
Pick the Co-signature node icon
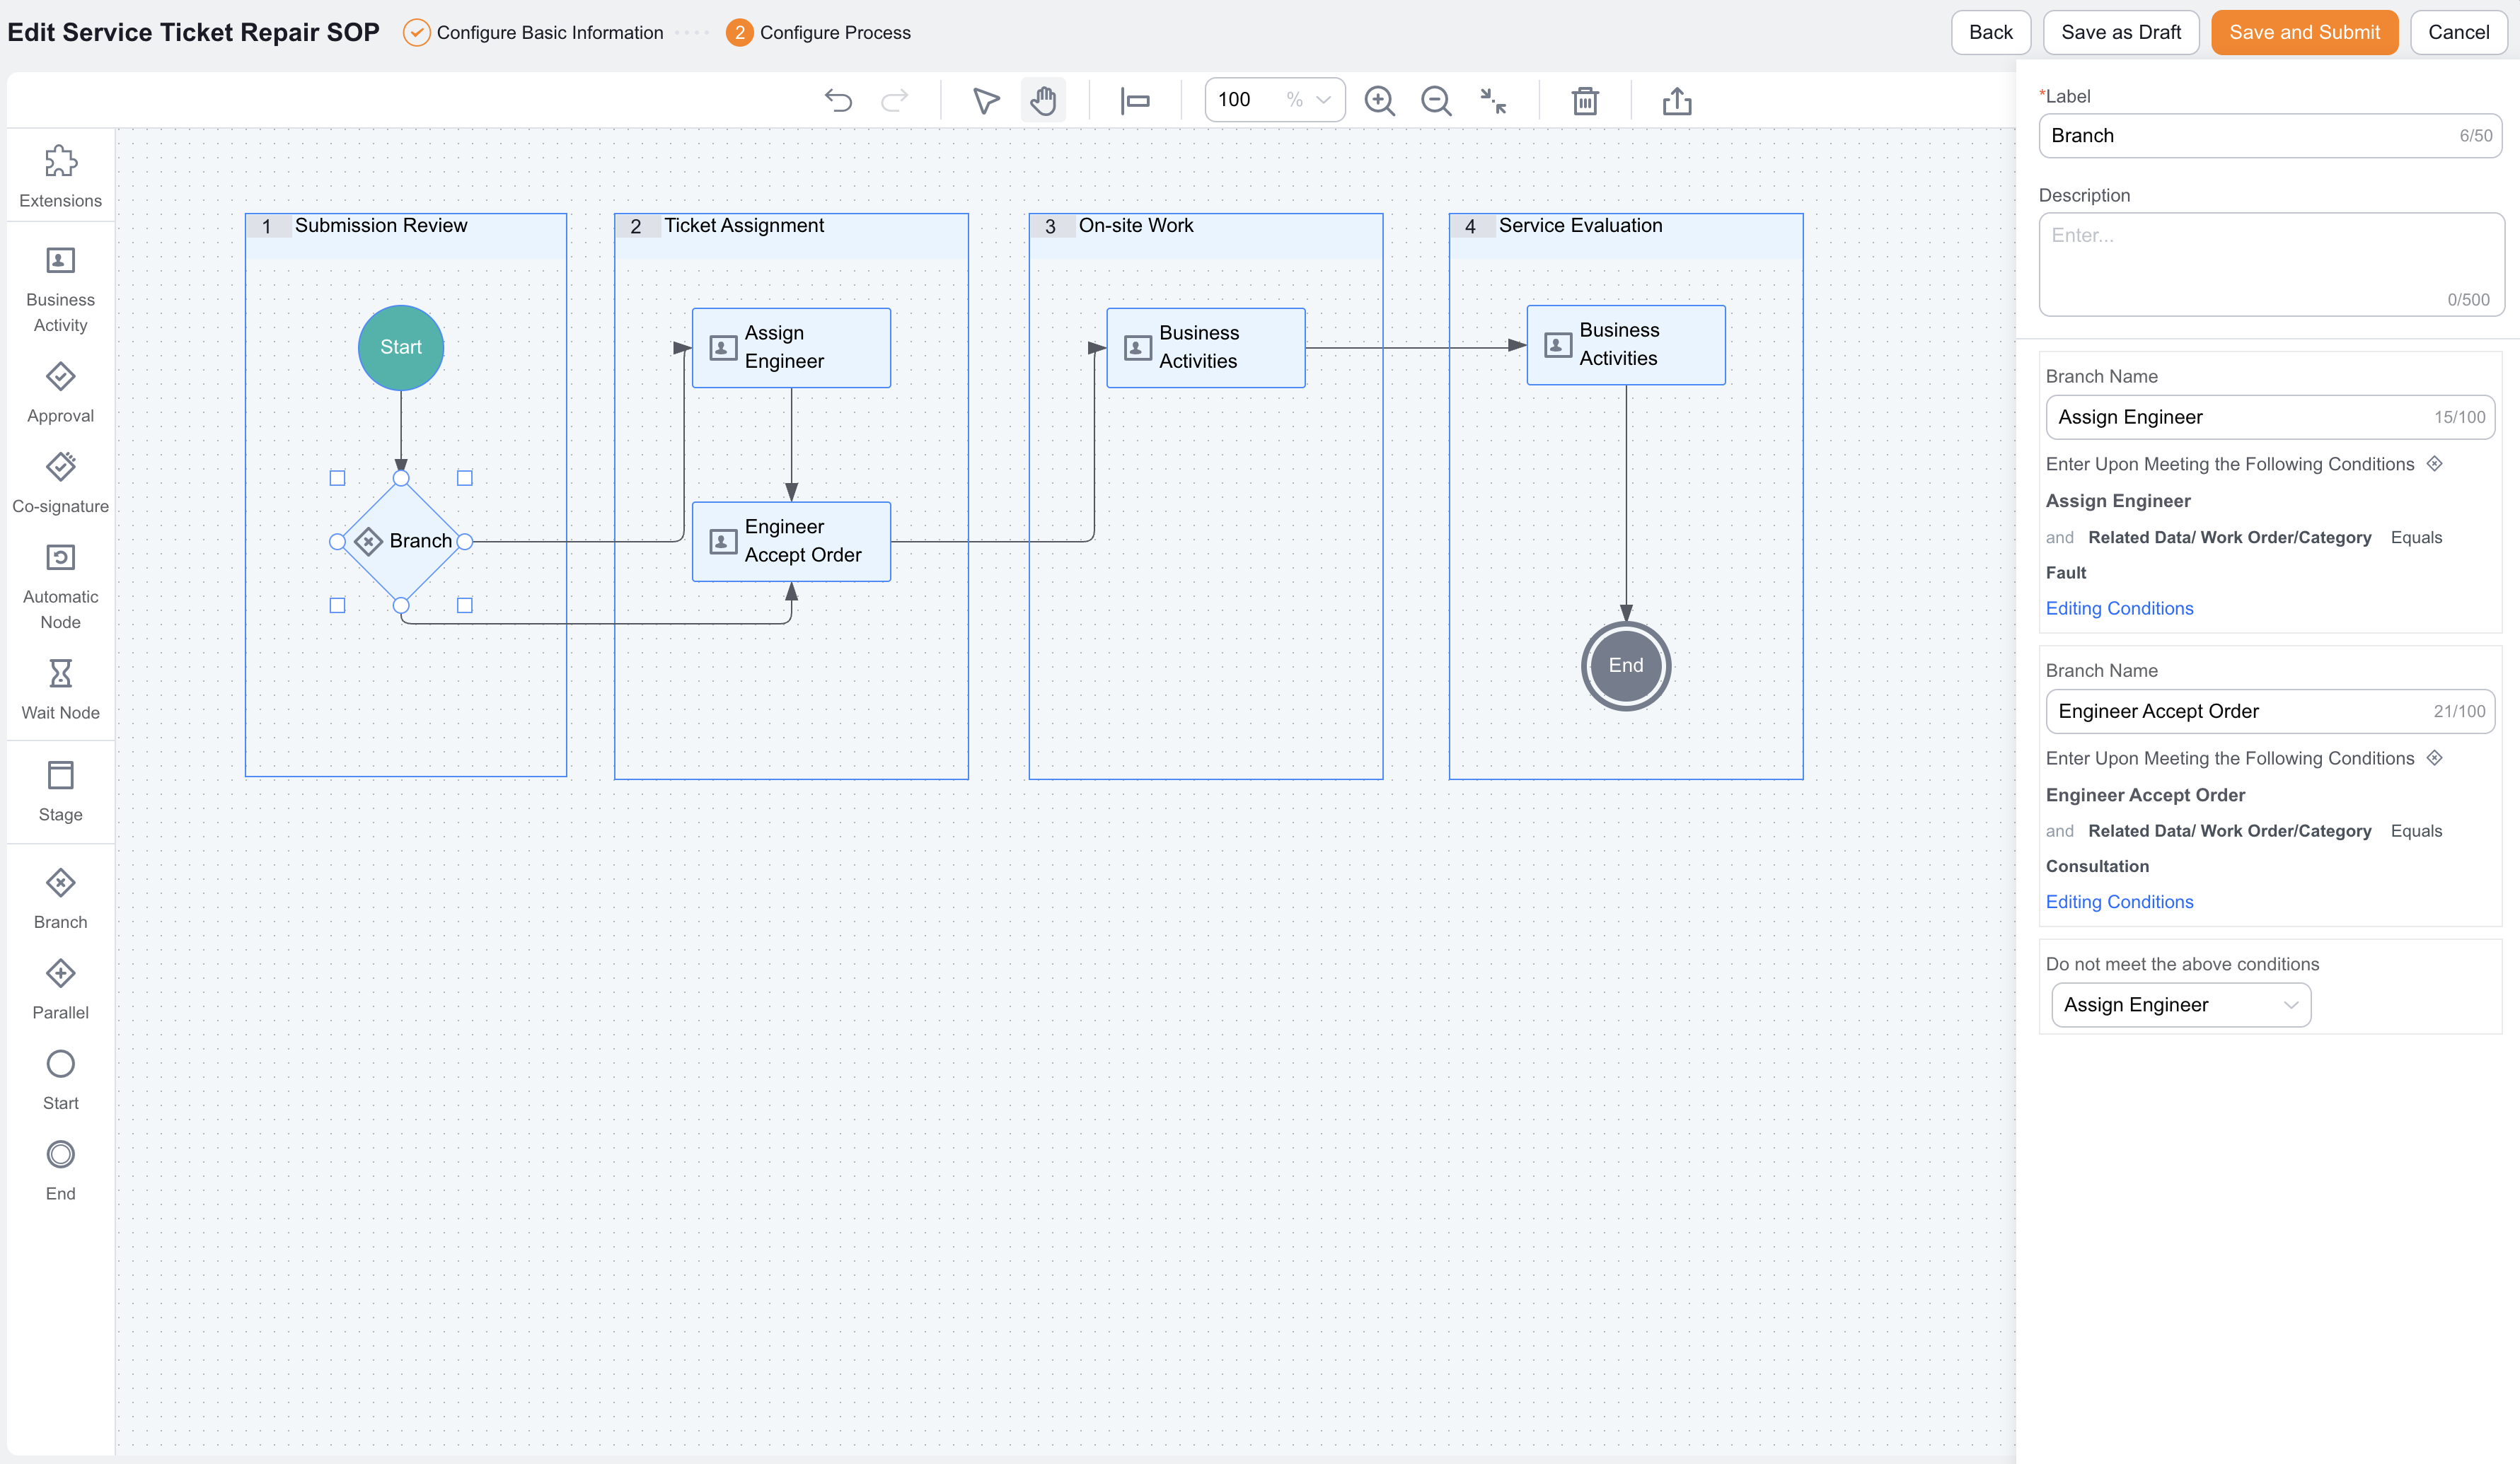(x=61, y=466)
